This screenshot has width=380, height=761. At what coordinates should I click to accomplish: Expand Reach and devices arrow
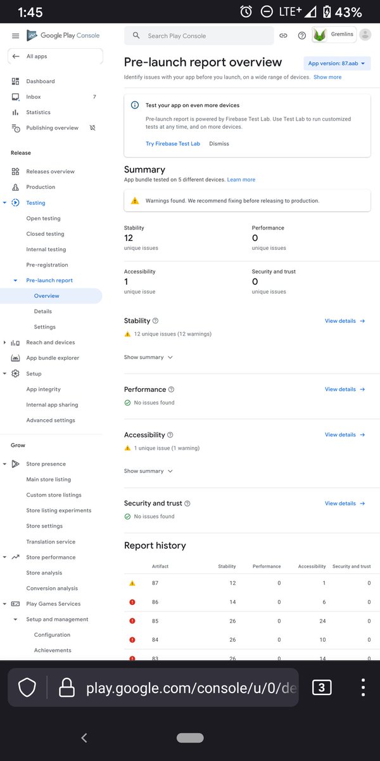point(4,342)
